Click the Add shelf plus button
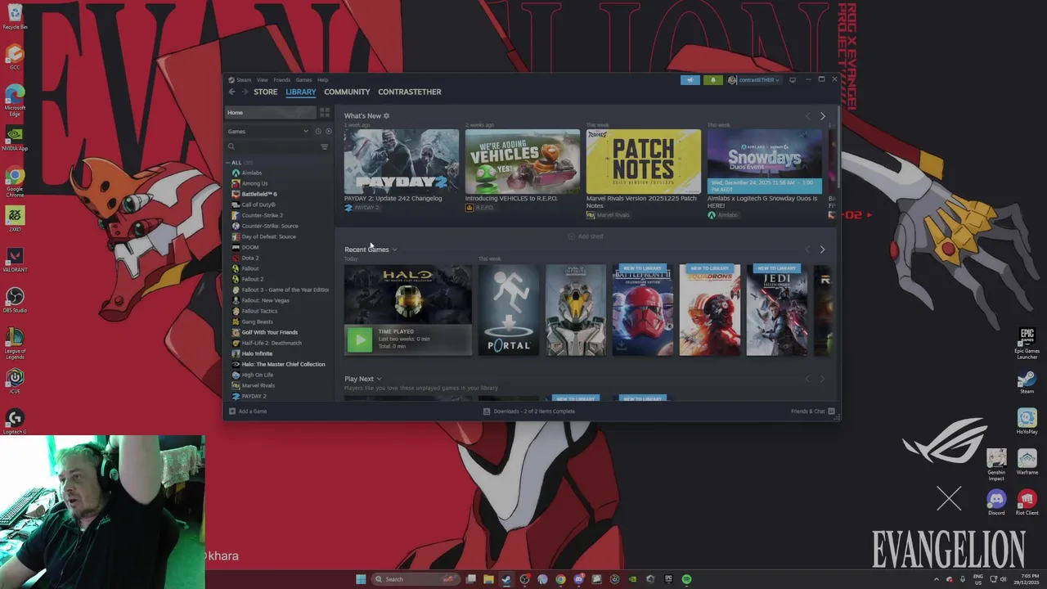Viewport: 1047px width, 589px height. coord(586,236)
